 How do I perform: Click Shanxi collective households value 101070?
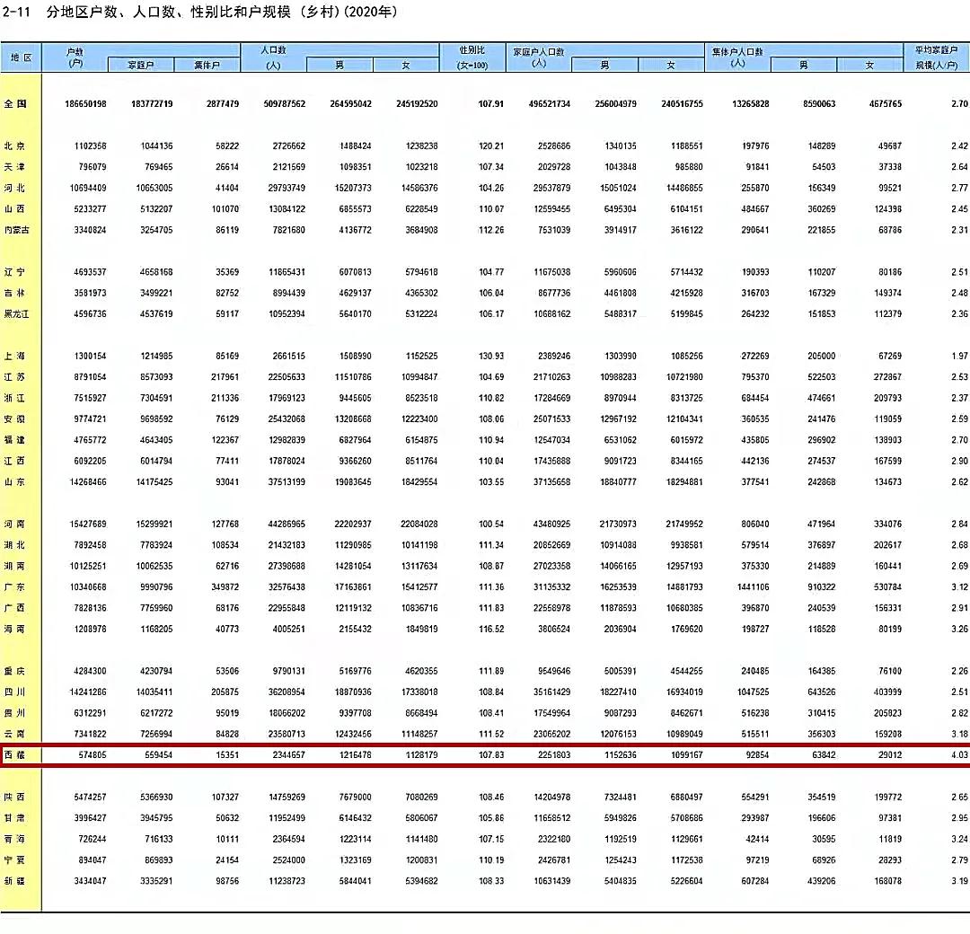(x=225, y=209)
